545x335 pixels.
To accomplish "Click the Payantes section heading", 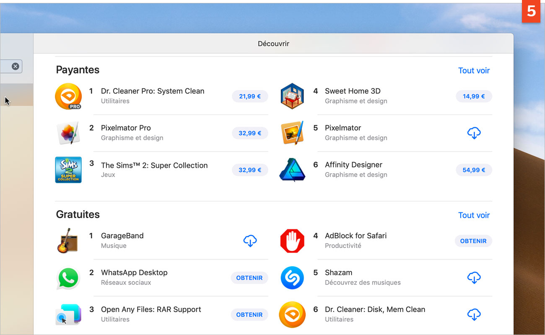I will [78, 70].
